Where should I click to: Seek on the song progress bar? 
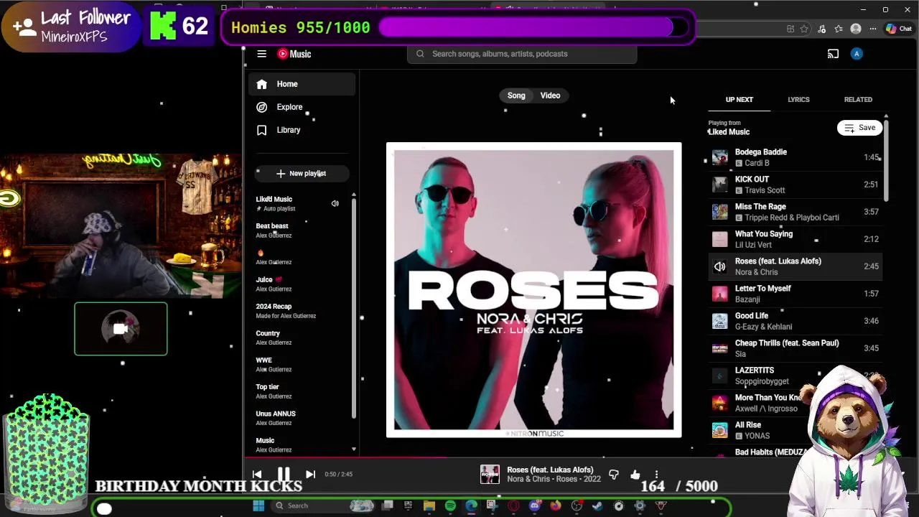581,457
